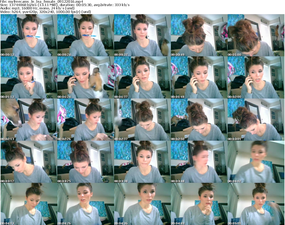The width and height of the screenshot is (285, 225).
Task: Click the frame at 00:04:13
Action: 29,204
